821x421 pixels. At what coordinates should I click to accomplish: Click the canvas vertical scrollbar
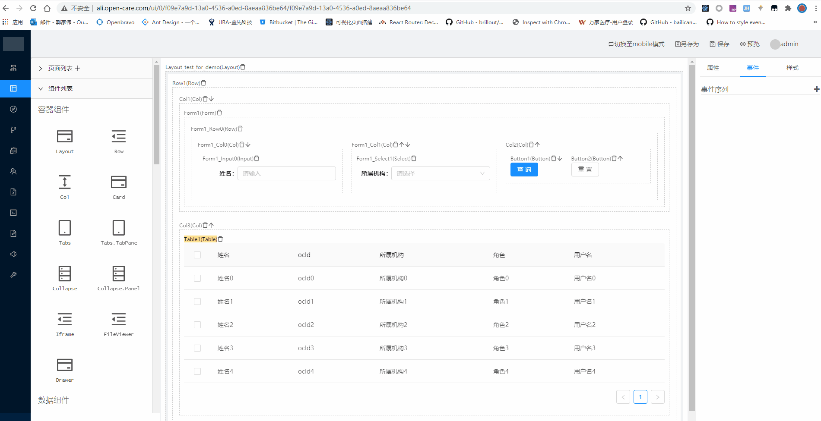[x=692, y=237]
